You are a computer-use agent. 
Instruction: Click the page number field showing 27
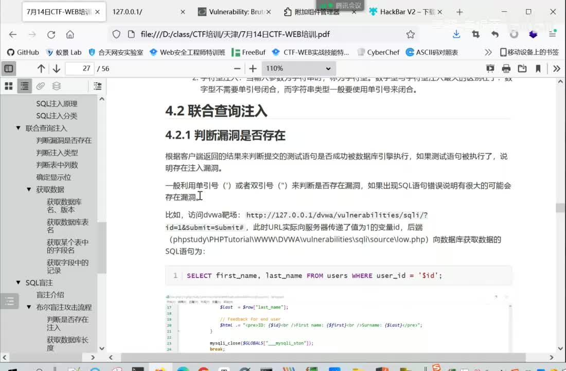click(80, 69)
